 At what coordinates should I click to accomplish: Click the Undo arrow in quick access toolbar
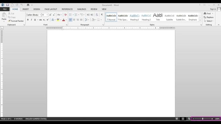tap(21, 5)
